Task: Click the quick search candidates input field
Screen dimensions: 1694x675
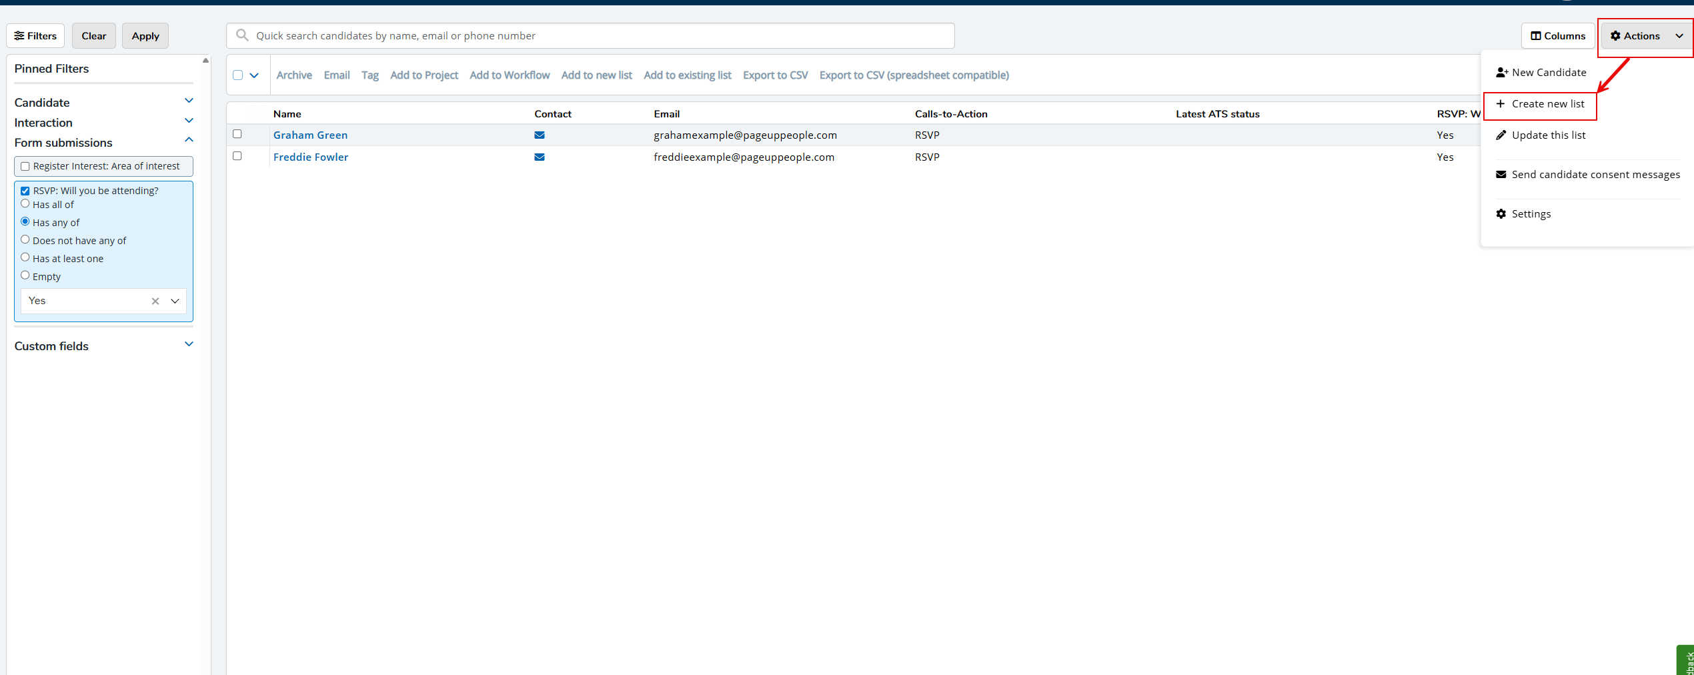Action: (x=600, y=36)
